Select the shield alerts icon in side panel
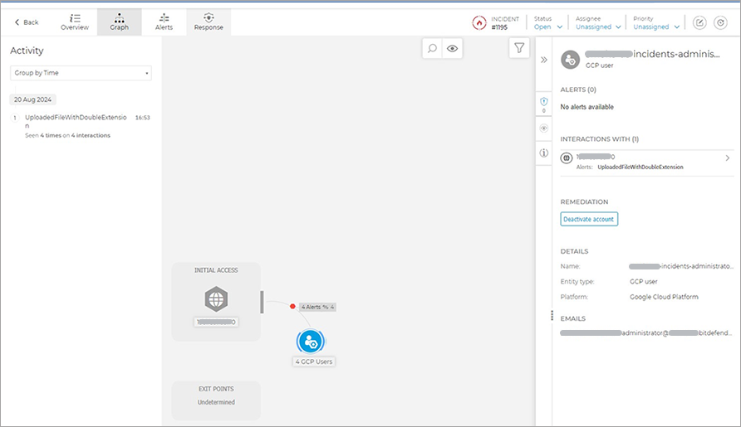Screen dimensions: 741x427 (x=544, y=102)
